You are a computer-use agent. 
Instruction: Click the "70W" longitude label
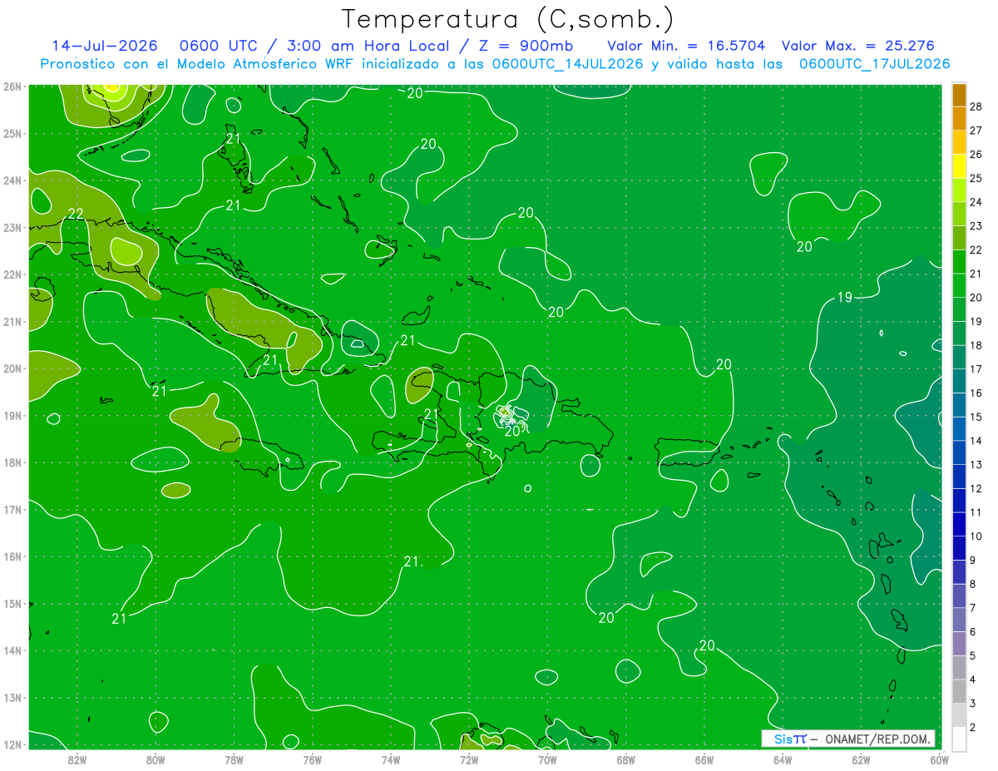tap(547, 759)
